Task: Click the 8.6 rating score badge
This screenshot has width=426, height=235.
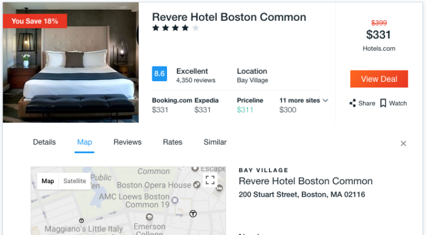Action: (160, 74)
